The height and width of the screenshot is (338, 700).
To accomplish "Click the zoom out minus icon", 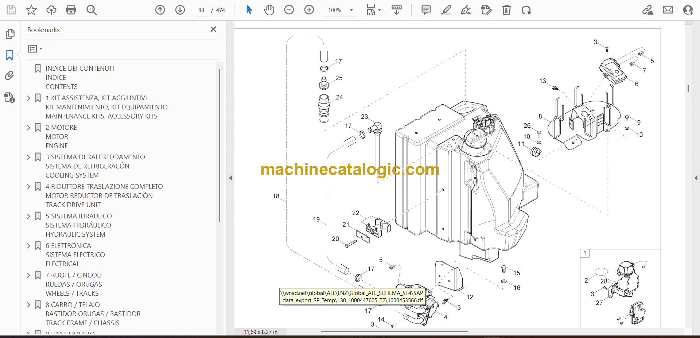I will [x=289, y=10].
